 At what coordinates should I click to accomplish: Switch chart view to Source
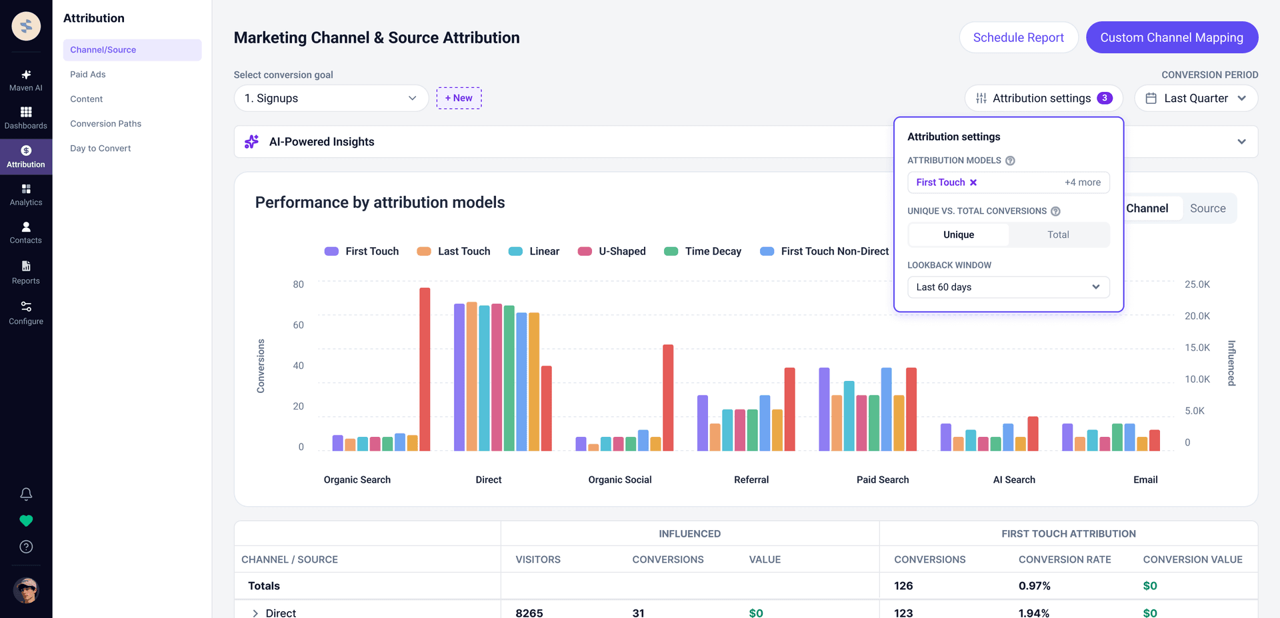point(1208,208)
